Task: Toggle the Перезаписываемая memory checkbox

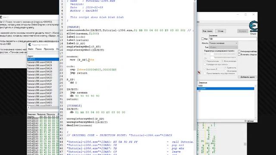Action: (x=205, y=61)
